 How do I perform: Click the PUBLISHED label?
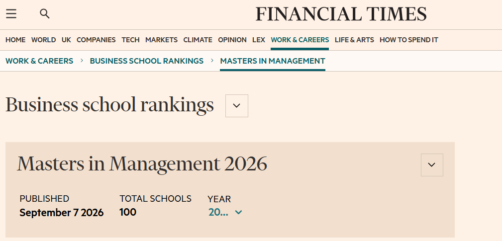44,199
